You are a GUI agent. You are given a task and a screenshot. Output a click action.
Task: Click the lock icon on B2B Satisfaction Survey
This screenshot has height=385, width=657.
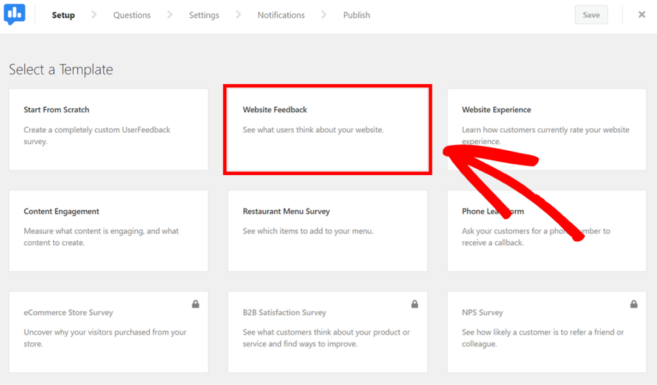click(416, 304)
